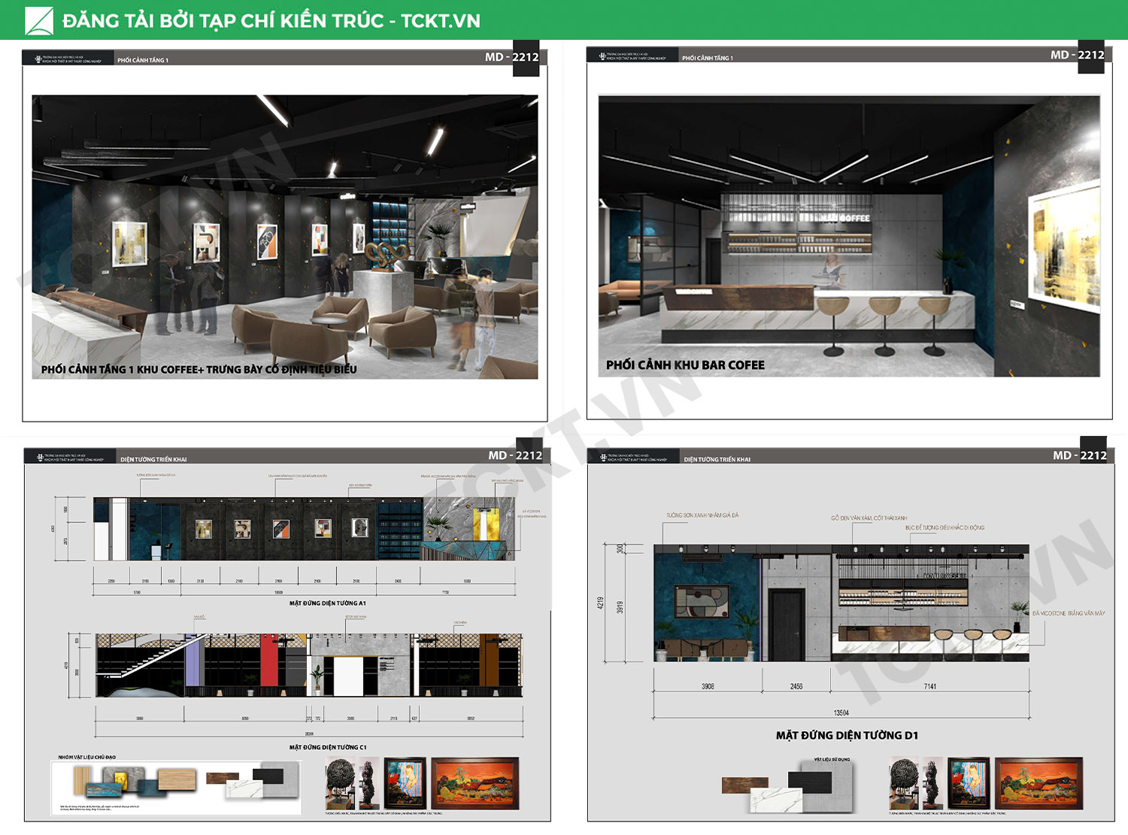Open the coffee lounge and exhibition perspective rendering
Image resolution: width=1128 pixels, height=835 pixels.
284,236
